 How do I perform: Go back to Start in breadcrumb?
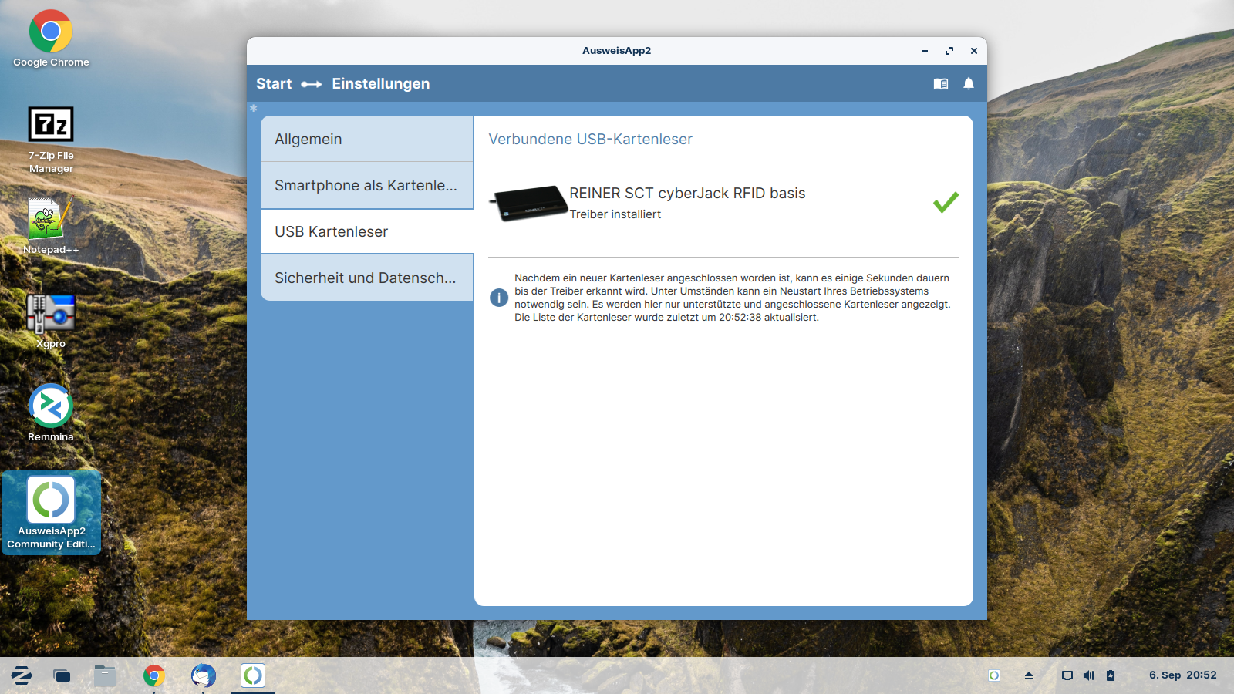pyautogui.click(x=274, y=84)
